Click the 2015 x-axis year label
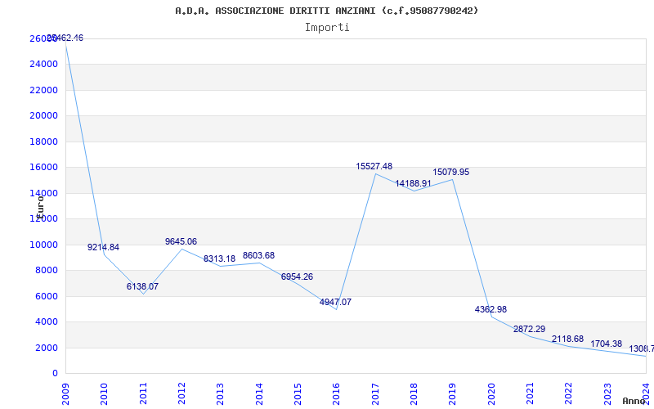 tap(298, 394)
